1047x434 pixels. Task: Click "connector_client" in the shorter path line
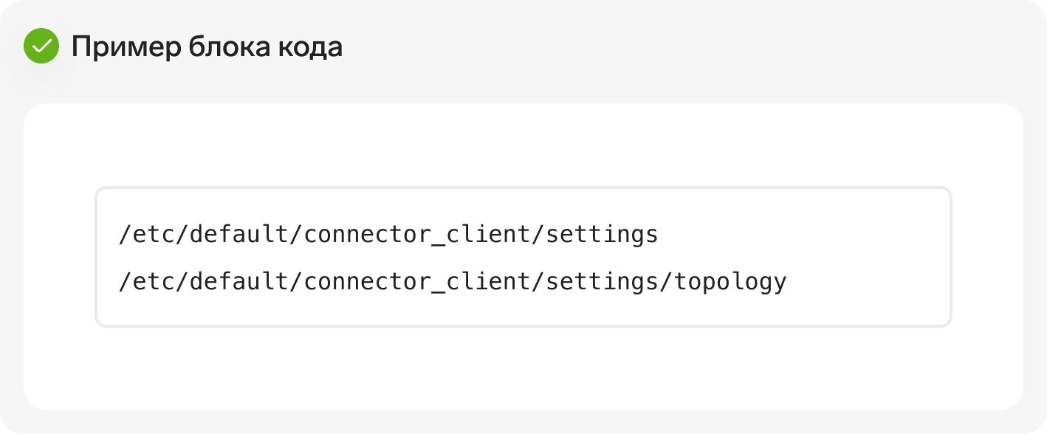(416, 236)
